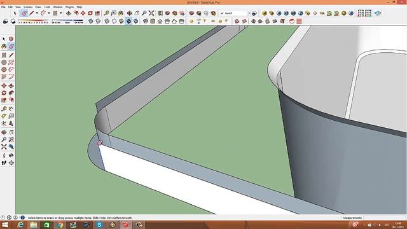
Task: Choose Freehand tool in left palette
Action: (11, 62)
